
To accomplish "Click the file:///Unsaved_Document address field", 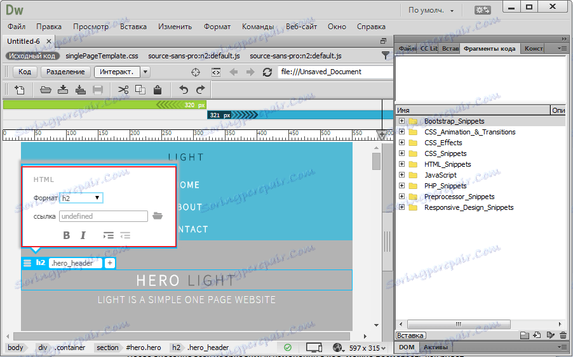I will click(x=335, y=72).
